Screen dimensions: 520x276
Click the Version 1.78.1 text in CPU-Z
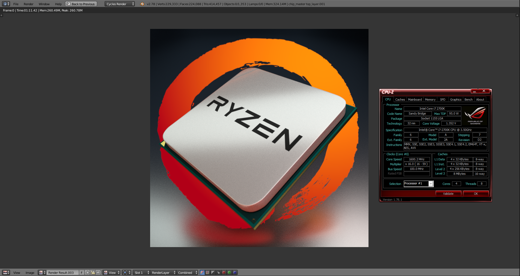coord(392,200)
